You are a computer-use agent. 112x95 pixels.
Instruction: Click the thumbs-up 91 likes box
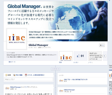(x=80, y=56)
